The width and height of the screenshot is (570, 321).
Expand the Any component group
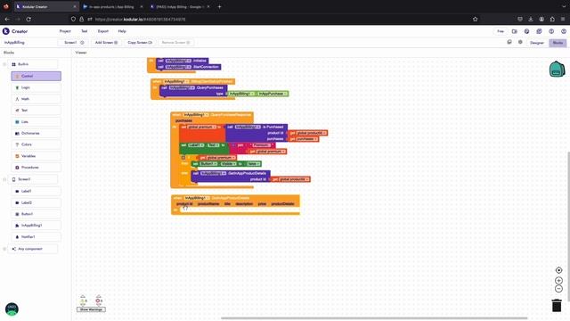pyautogui.click(x=4, y=249)
